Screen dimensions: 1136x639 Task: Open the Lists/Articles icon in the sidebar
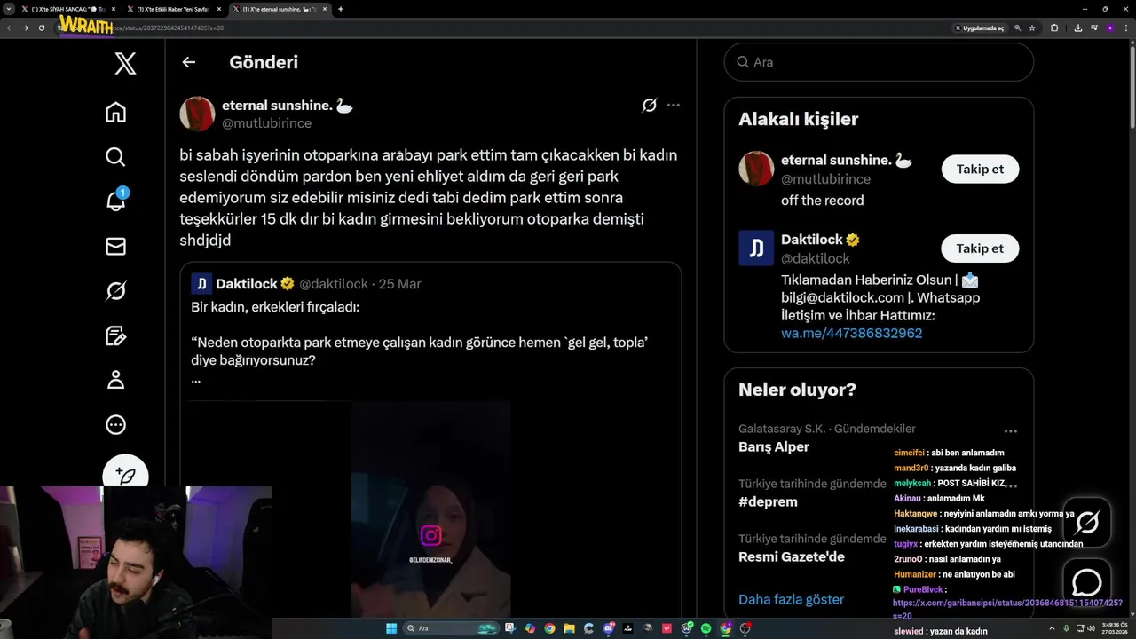(115, 335)
